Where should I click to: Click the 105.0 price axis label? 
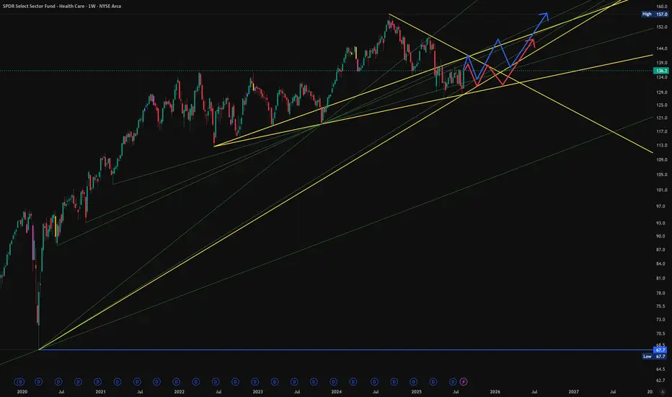coord(661,174)
